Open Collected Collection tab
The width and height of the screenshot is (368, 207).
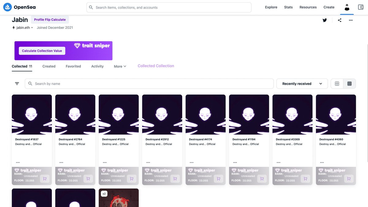coord(156,66)
